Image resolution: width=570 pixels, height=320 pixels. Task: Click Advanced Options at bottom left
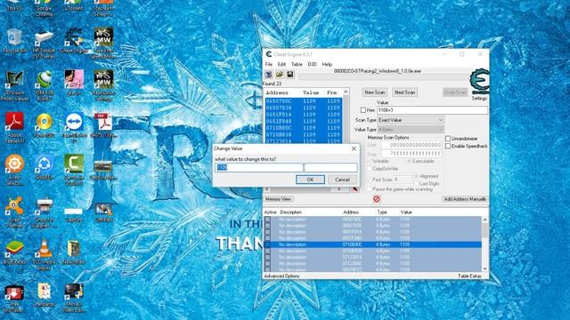point(281,276)
